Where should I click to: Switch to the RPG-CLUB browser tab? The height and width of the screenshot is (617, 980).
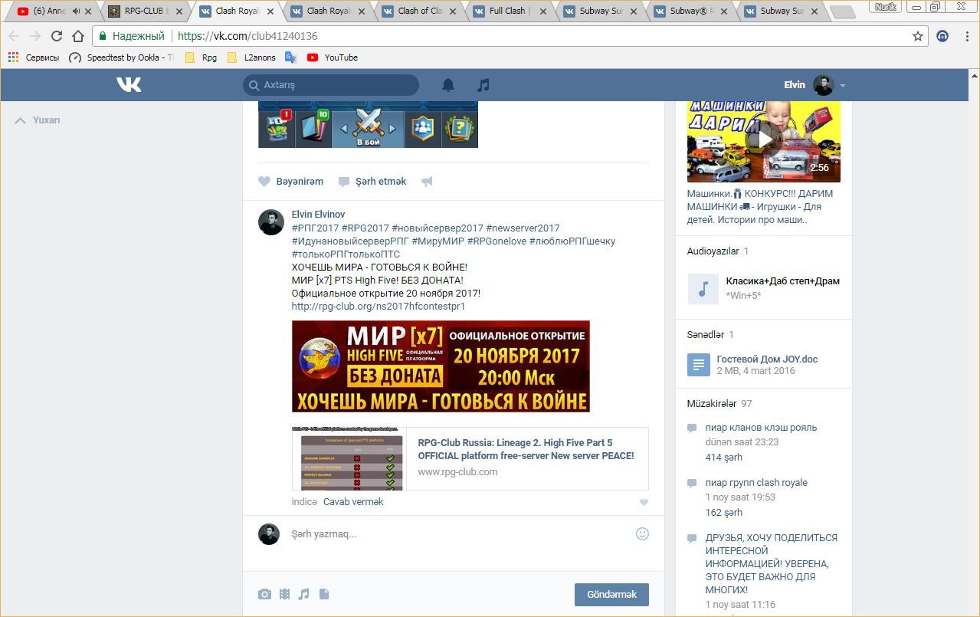pos(145,11)
